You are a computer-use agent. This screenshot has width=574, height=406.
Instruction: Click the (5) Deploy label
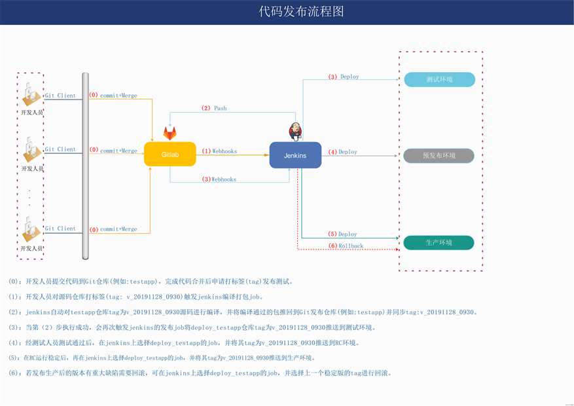tap(343, 234)
